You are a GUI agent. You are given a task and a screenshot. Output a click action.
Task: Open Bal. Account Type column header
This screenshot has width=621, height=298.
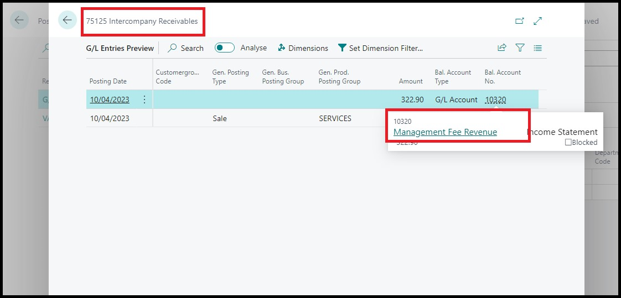coord(453,77)
